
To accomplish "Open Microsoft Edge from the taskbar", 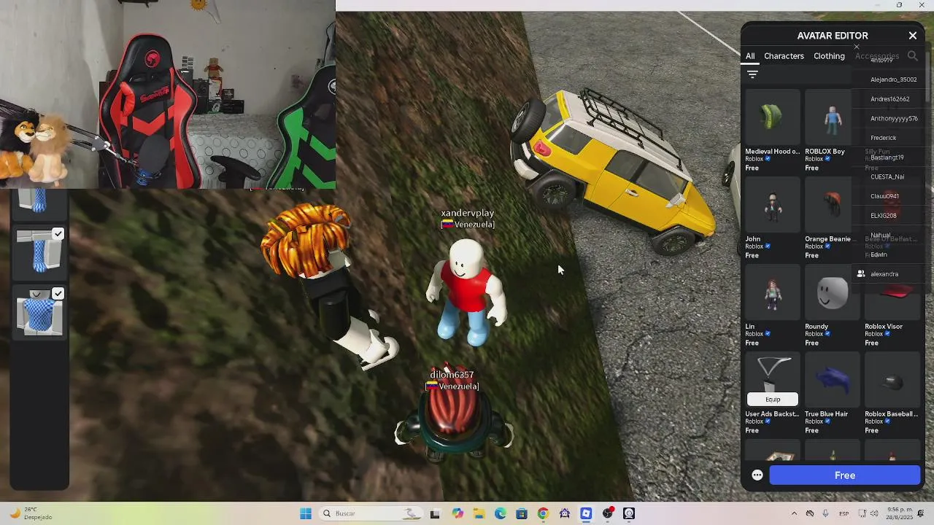I will 500,513.
